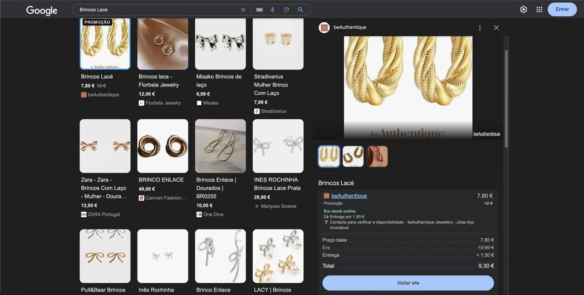Select the third thumbnail of worn earring
This screenshot has width=584, height=295.
(x=377, y=157)
